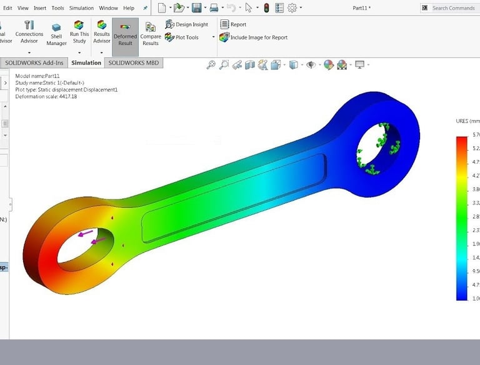Expand the Print dropdown arrow
Image resolution: width=480 pixels, height=365 pixels.
click(222, 7)
